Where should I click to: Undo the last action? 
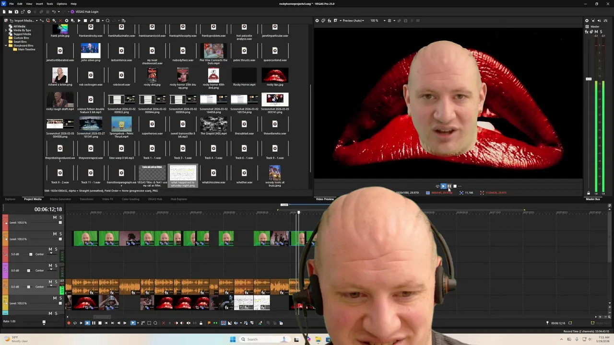click(x=54, y=11)
